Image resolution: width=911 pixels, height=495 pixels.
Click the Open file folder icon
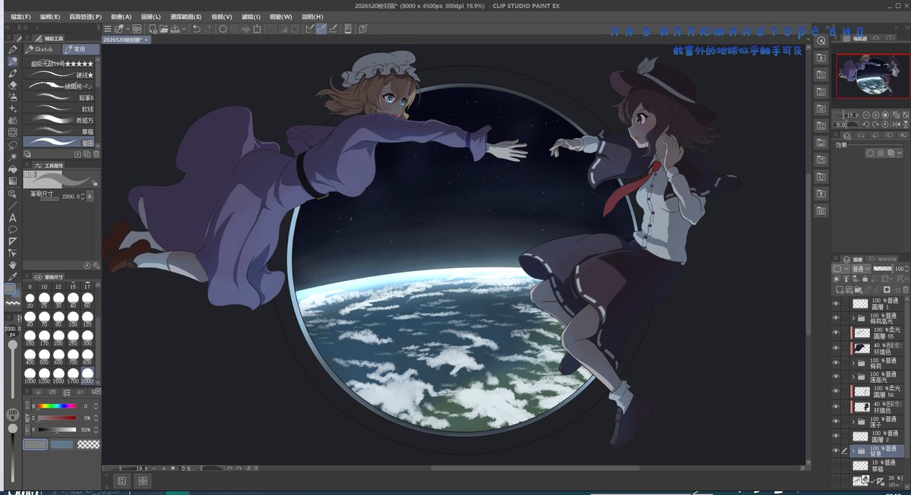click(164, 28)
